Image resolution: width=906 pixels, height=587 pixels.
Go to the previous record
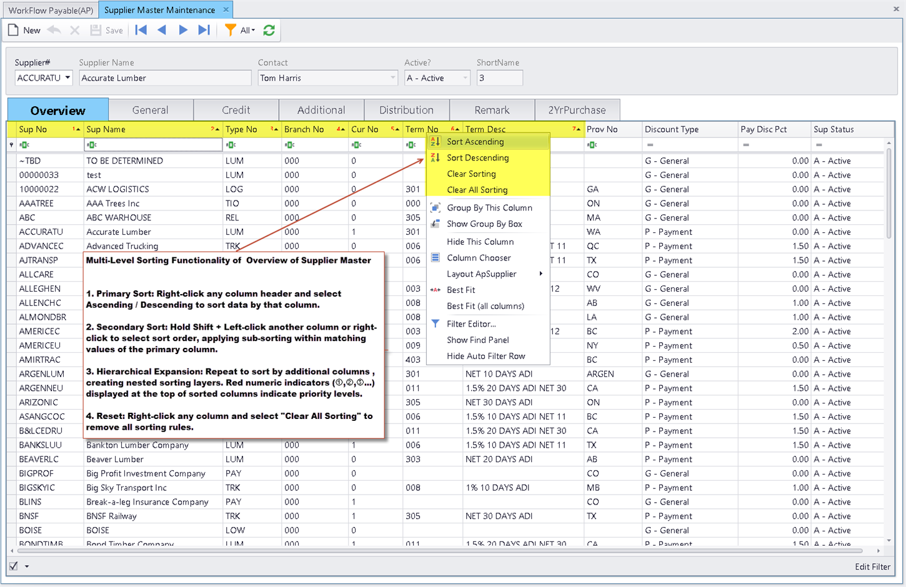coord(162,30)
